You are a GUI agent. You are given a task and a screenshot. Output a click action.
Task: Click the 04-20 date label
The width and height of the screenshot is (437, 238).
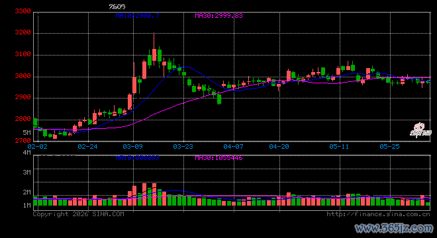point(279,146)
